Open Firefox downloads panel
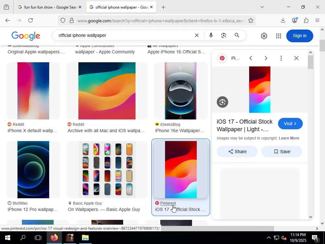The height and width of the screenshot is (244, 325). click(283, 20)
